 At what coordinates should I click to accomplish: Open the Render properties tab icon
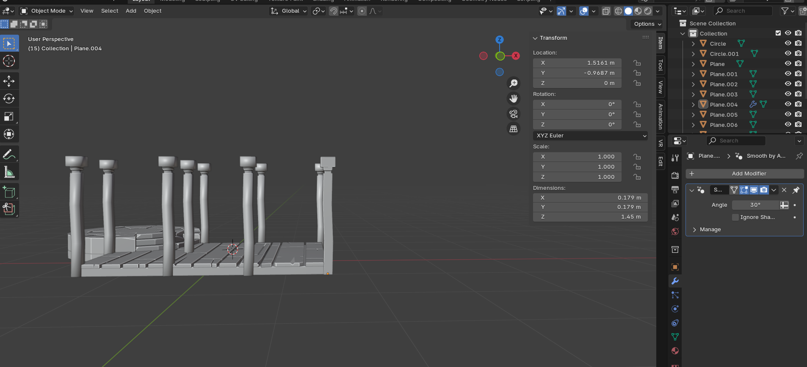(x=675, y=175)
